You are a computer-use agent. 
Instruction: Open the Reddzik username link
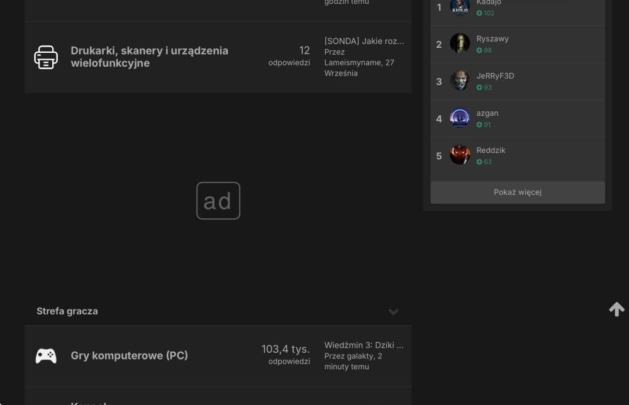click(491, 150)
